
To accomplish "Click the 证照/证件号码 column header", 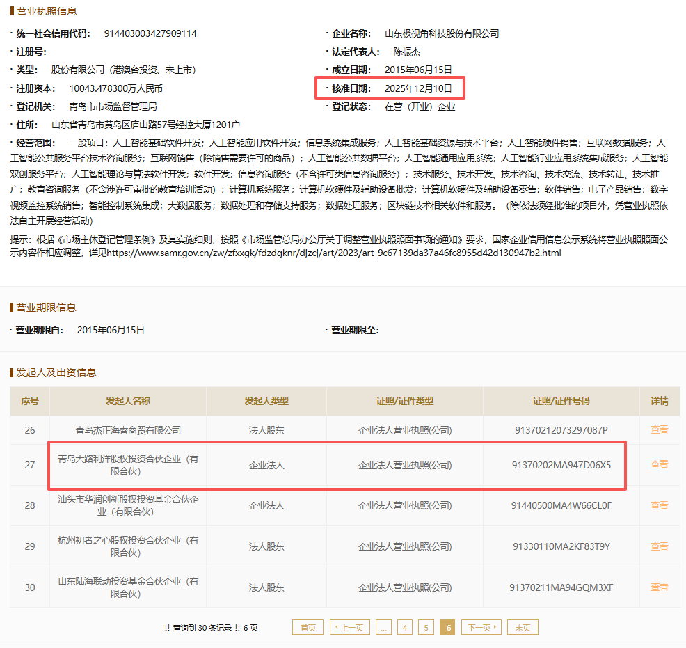I will [560, 402].
